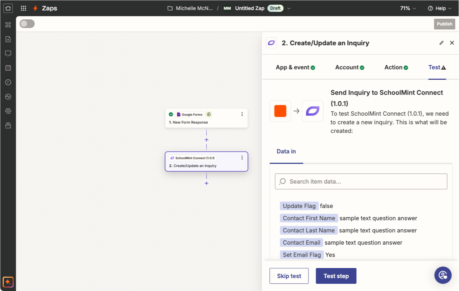Image resolution: width=459 pixels, height=291 pixels.
Task: Click the SchoolMint icon in panel header
Action: (x=271, y=43)
